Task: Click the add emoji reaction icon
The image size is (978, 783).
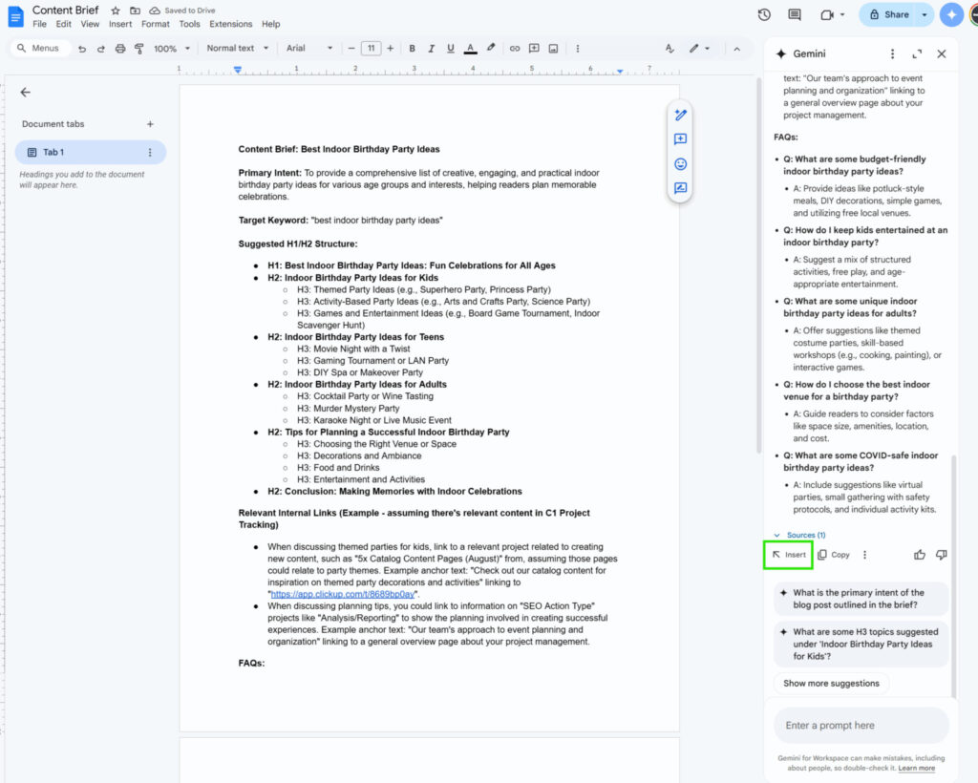Action: (681, 164)
